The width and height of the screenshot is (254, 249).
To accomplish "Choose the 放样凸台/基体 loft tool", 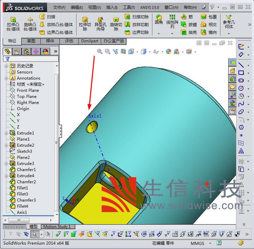I will pyautogui.click(x=56, y=25).
